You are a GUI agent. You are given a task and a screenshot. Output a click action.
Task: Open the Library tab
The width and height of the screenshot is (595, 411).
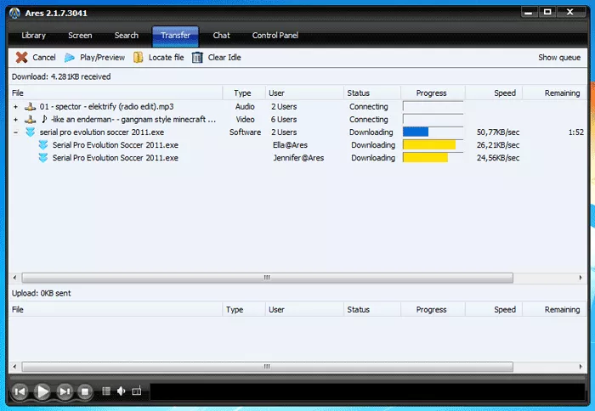click(x=33, y=36)
